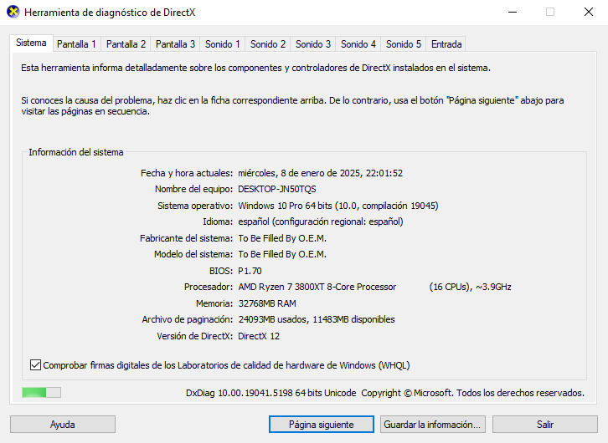Screen dimensions: 608x443
Task: Toggle the WHQL digital signatures checkbox
Action: point(35,364)
